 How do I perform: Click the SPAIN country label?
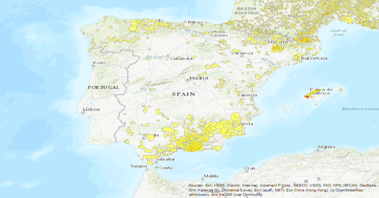tap(183, 94)
